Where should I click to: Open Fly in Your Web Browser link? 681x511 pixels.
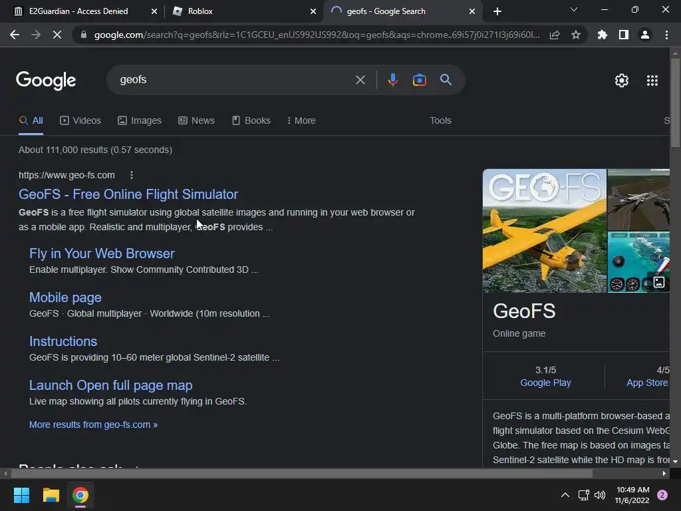pyautogui.click(x=102, y=254)
